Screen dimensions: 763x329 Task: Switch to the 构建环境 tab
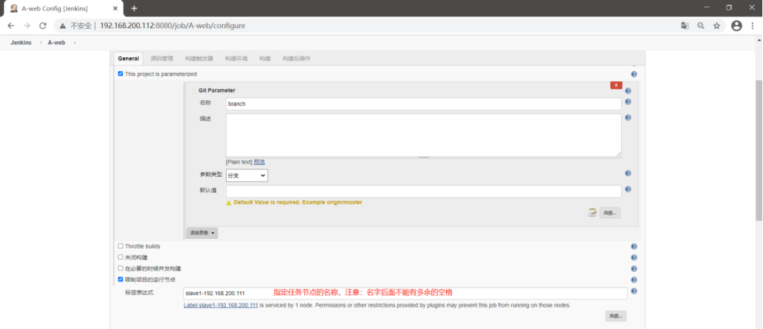coord(236,59)
